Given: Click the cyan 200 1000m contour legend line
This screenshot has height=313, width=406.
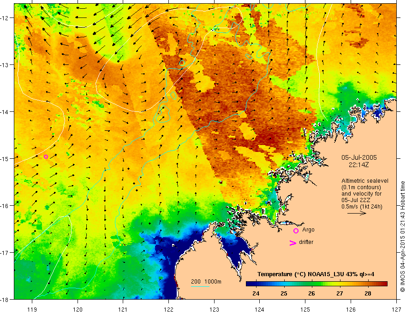Looking at the screenshot, I should [x=200, y=286].
